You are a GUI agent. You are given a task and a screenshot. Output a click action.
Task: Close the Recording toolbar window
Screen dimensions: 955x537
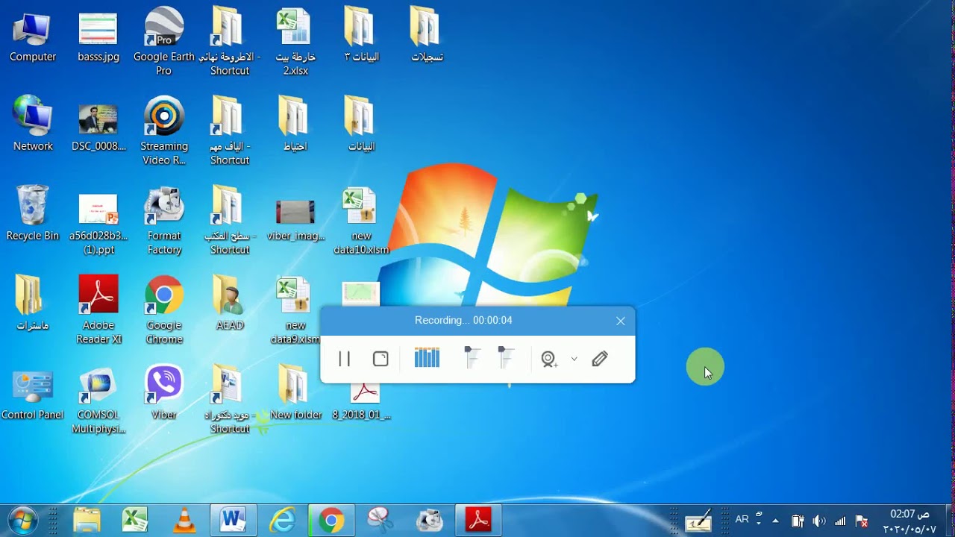621,321
